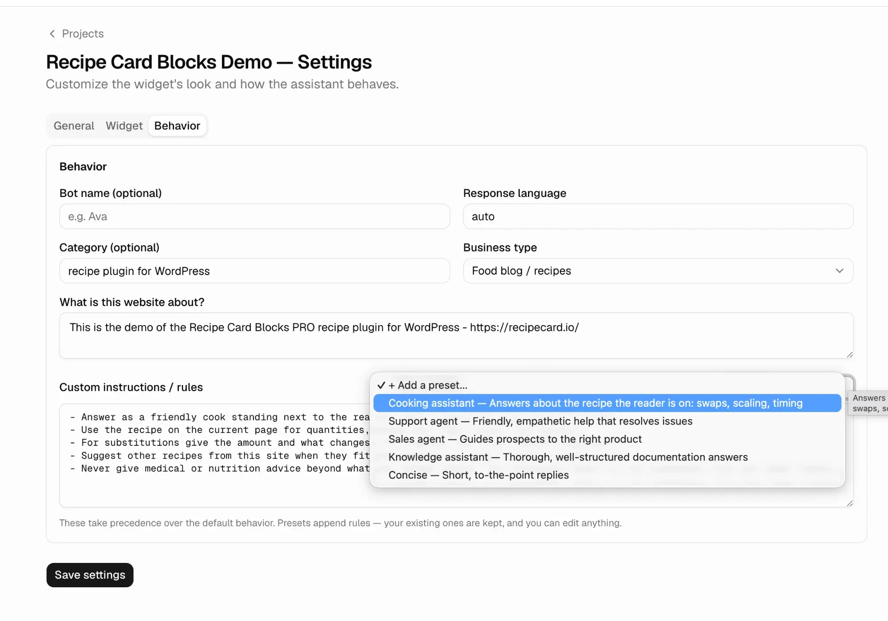
Task: Switch to the General tab
Action: 74,126
